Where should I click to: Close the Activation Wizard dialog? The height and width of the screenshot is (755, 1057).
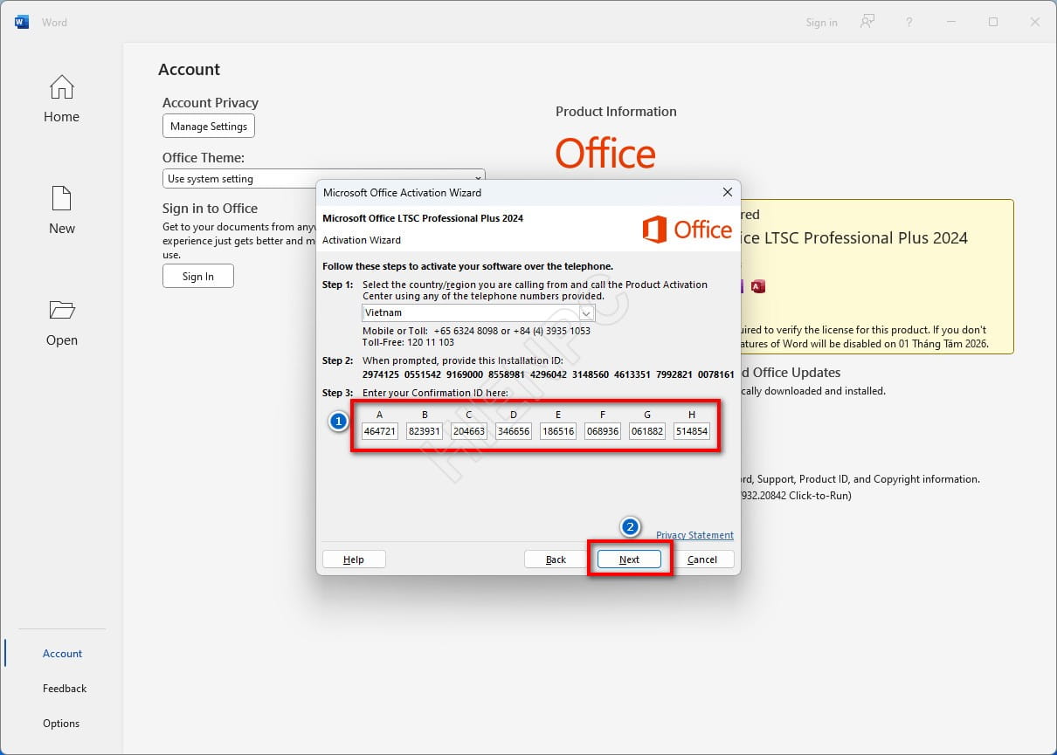tap(727, 192)
